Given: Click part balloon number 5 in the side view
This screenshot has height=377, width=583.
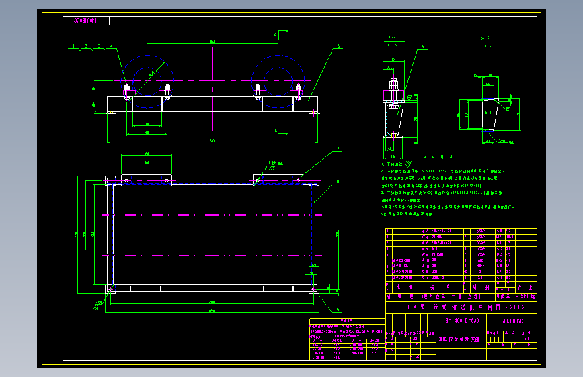Looking at the screenshot, I should (x=338, y=46).
